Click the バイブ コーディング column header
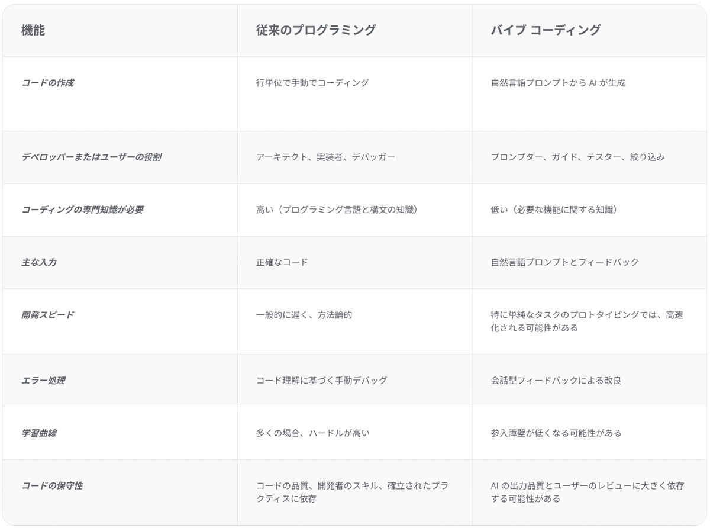 tap(546, 30)
